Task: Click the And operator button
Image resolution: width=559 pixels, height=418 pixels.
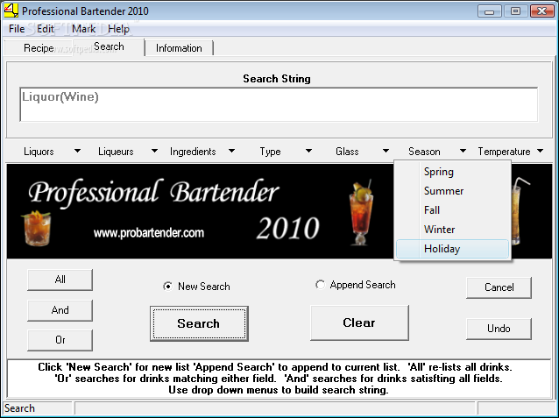Action: [x=60, y=310]
